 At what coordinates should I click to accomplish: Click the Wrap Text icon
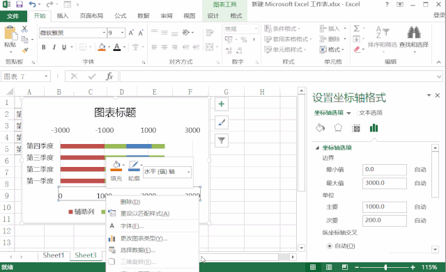(210, 33)
